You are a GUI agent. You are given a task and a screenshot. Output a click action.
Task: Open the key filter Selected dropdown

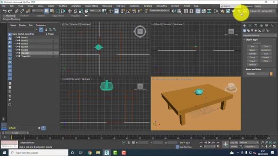tap(249, 143)
